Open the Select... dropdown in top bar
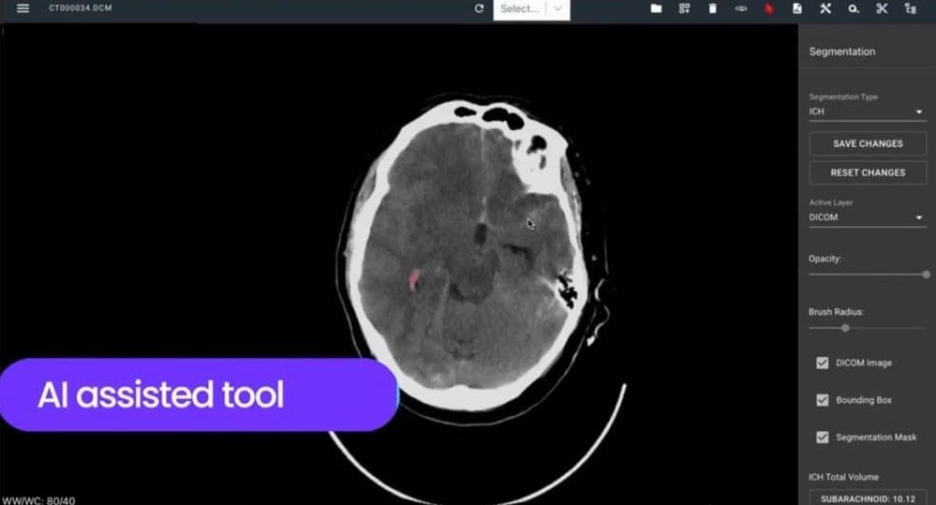936x505 pixels. (x=531, y=8)
